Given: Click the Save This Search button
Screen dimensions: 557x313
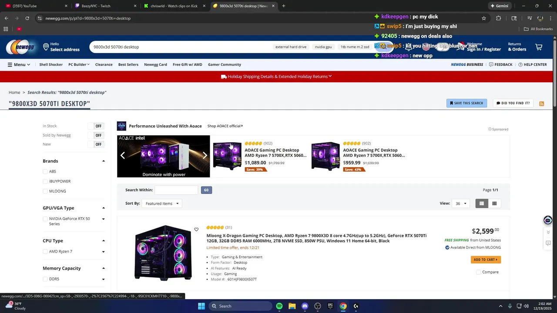Looking at the screenshot, I should pyautogui.click(x=466, y=103).
